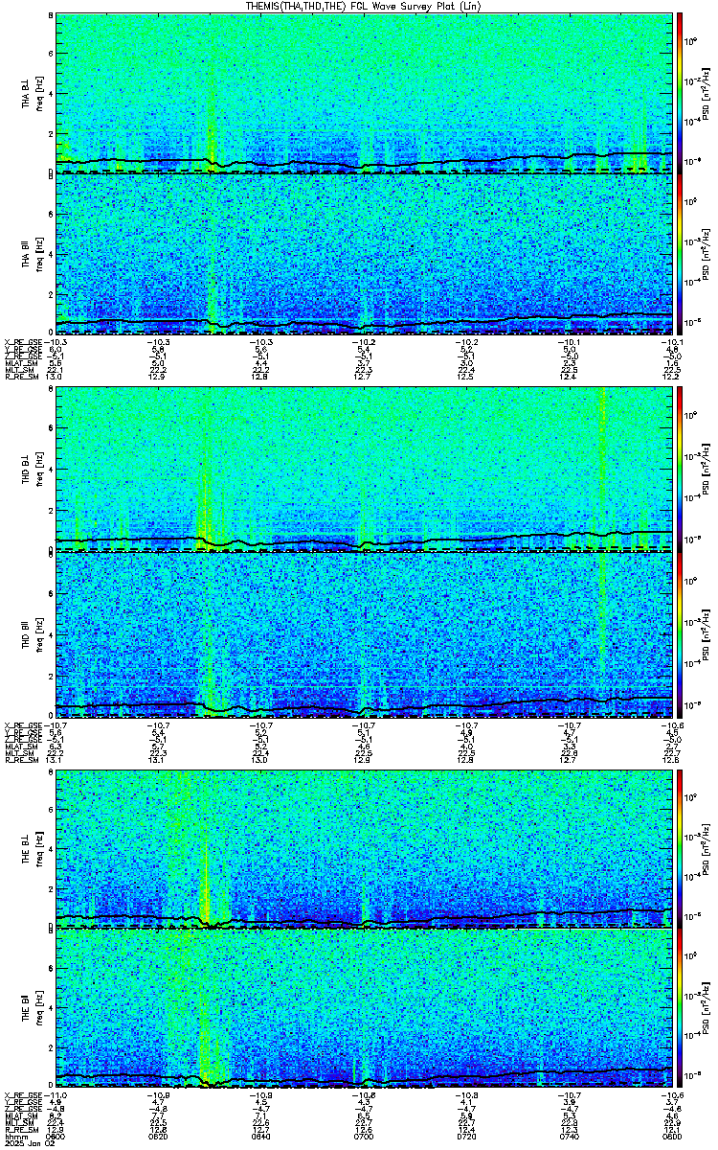Click the 'THD B∥ freq [Hz]' axis label
The height and width of the screenshot is (1150, 718).
tap(34, 633)
